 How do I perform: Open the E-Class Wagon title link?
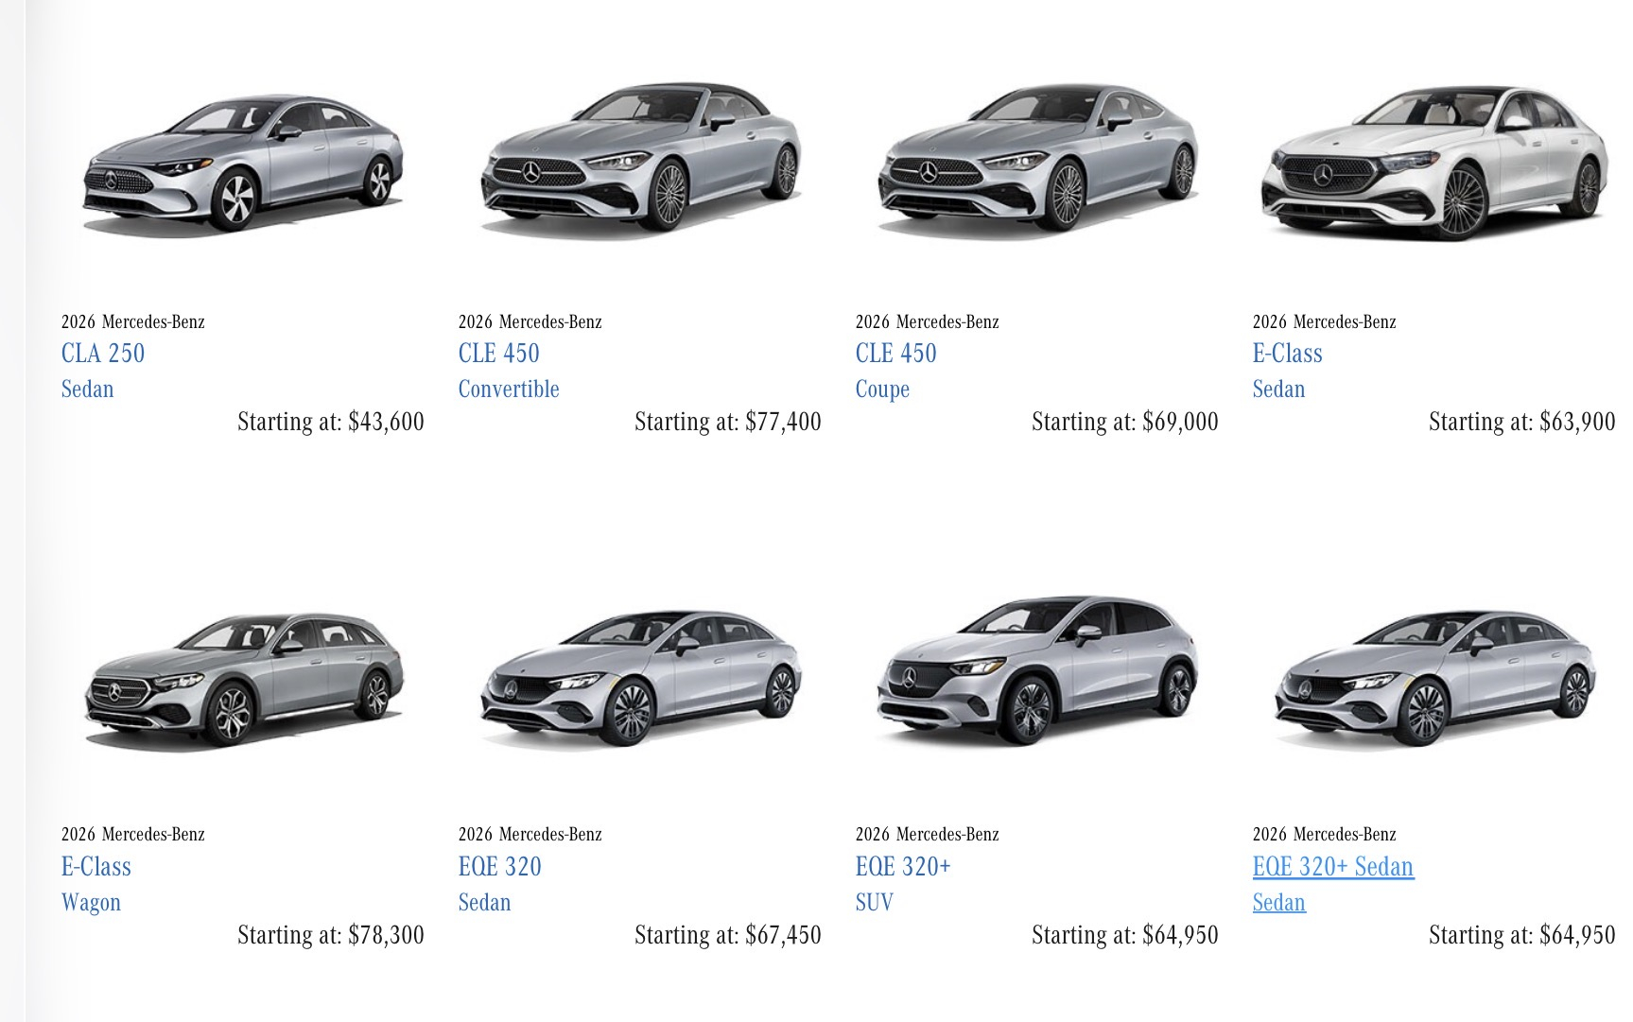click(96, 867)
